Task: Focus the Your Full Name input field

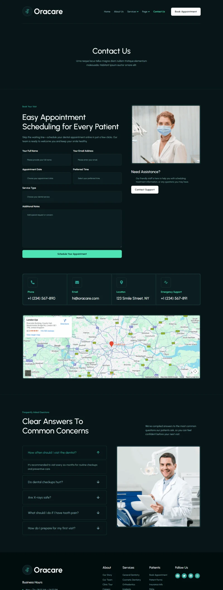Action: click(x=47, y=160)
